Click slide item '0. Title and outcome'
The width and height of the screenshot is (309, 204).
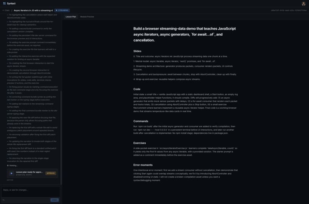[180, 57]
